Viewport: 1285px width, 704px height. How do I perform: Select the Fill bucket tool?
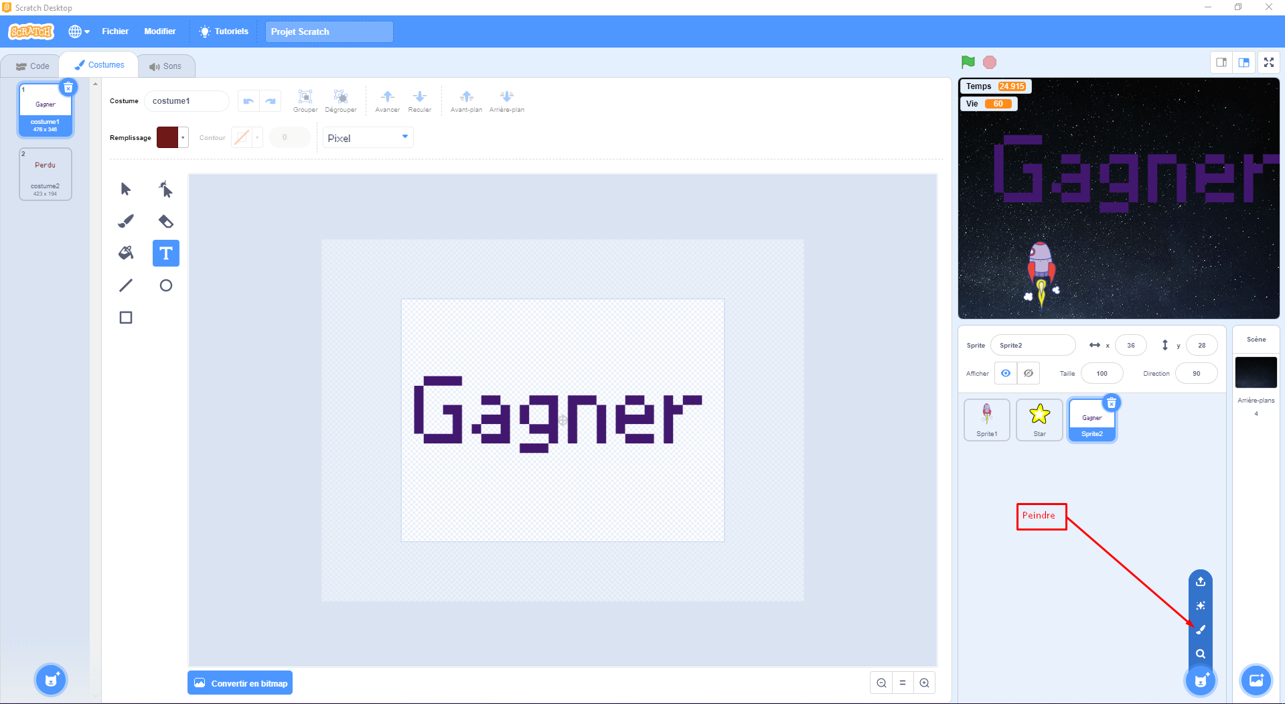tap(126, 253)
